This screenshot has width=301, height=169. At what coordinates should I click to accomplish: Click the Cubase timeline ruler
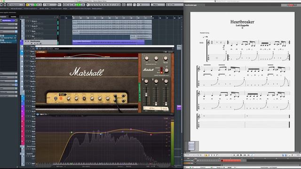pos(121,18)
